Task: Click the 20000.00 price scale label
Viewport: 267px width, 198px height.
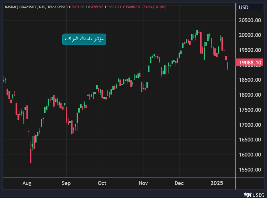Action: pos(250,35)
